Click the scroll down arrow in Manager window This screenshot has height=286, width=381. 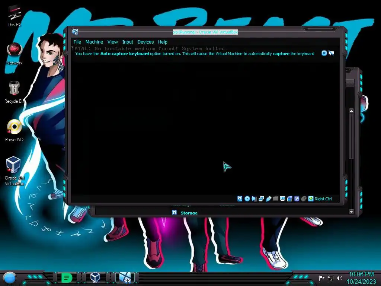(351, 212)
